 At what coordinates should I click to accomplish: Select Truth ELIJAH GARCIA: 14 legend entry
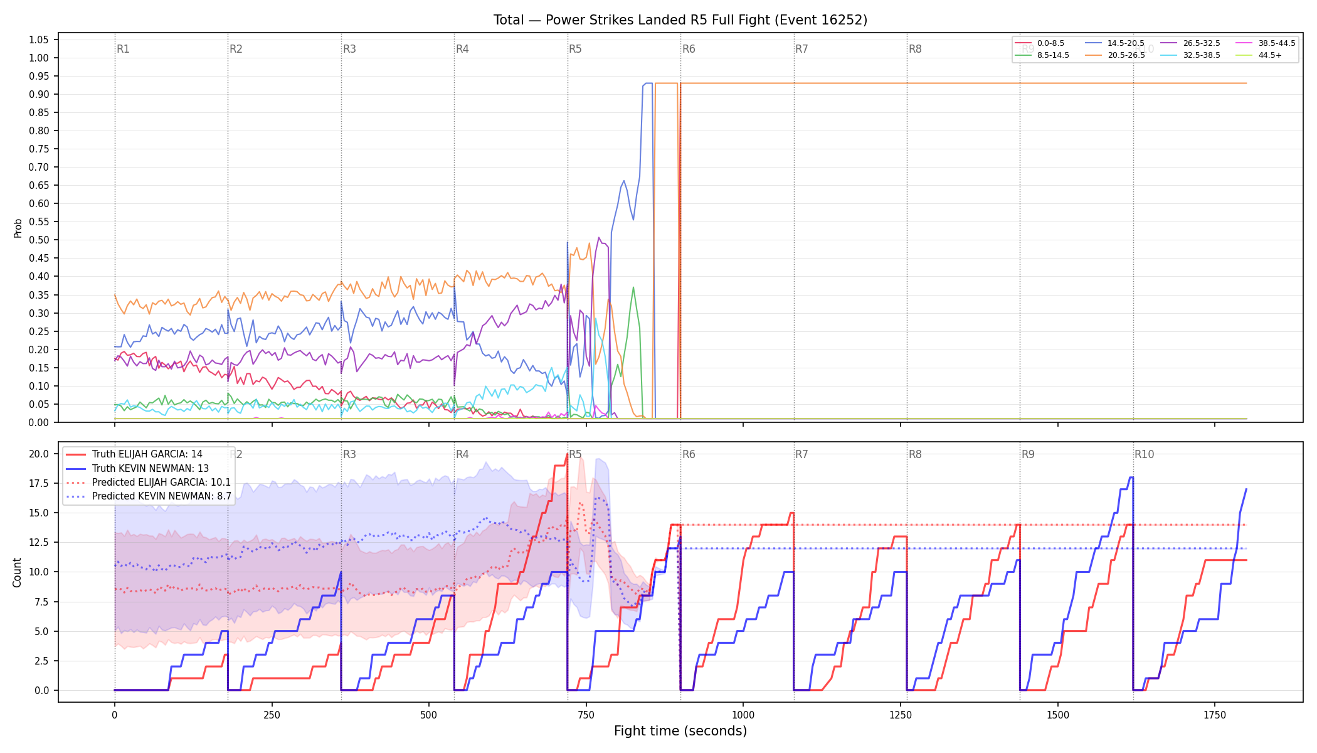pos(134,454)
